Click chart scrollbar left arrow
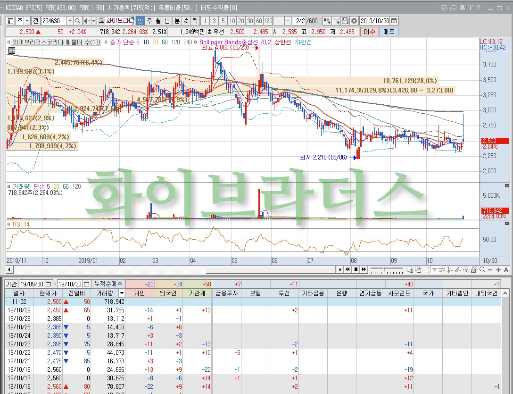Image resolution: width=513 pixels, height=394 pixels. click(9, 269)
